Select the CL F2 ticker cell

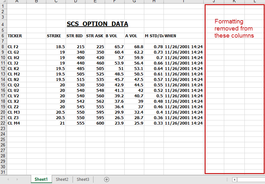pos(17,47)
